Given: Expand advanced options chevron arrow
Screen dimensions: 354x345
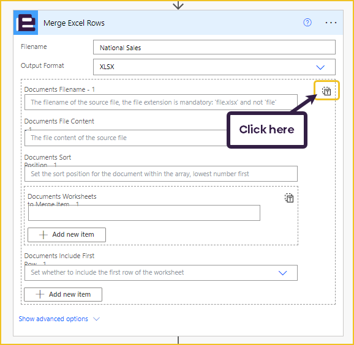Looking at the screenshot, I should point(96,319).
